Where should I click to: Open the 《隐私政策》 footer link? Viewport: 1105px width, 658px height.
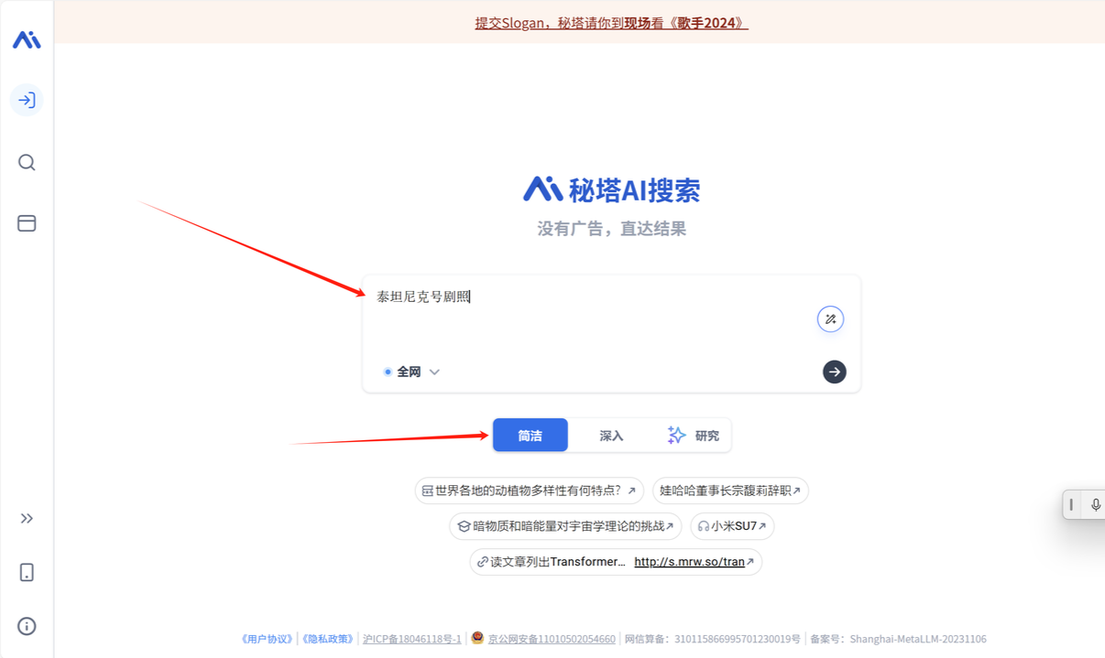(327, 639)
